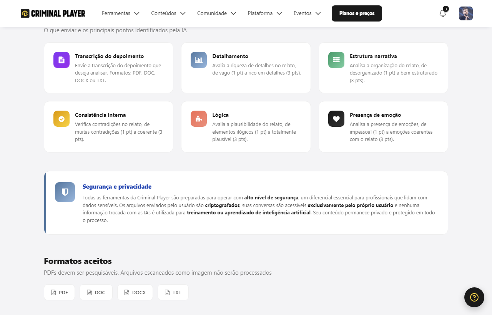Click the TXT file icon
492x315 pixels.
(167, 292)
